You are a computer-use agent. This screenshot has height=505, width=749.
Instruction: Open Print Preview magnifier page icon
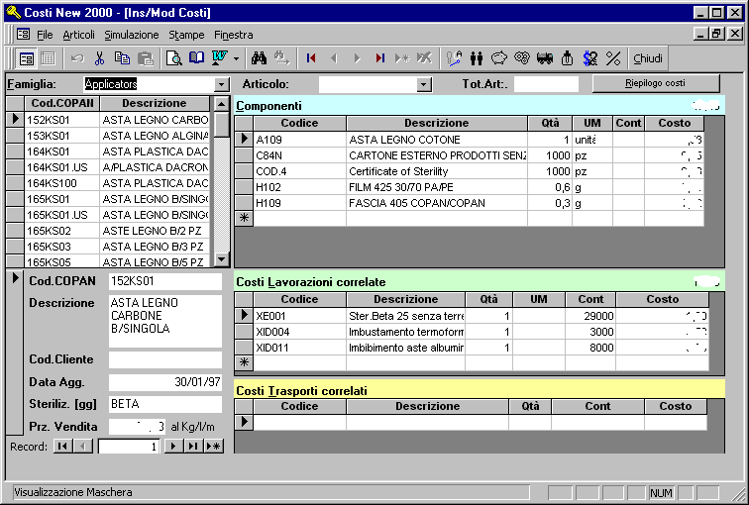pos(174,58)
